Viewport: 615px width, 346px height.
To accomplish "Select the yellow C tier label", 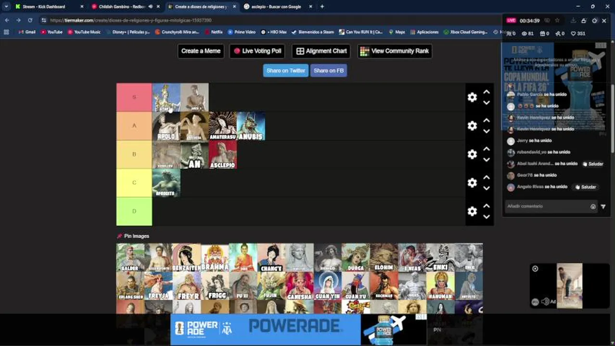I will (x=134, y=183).
